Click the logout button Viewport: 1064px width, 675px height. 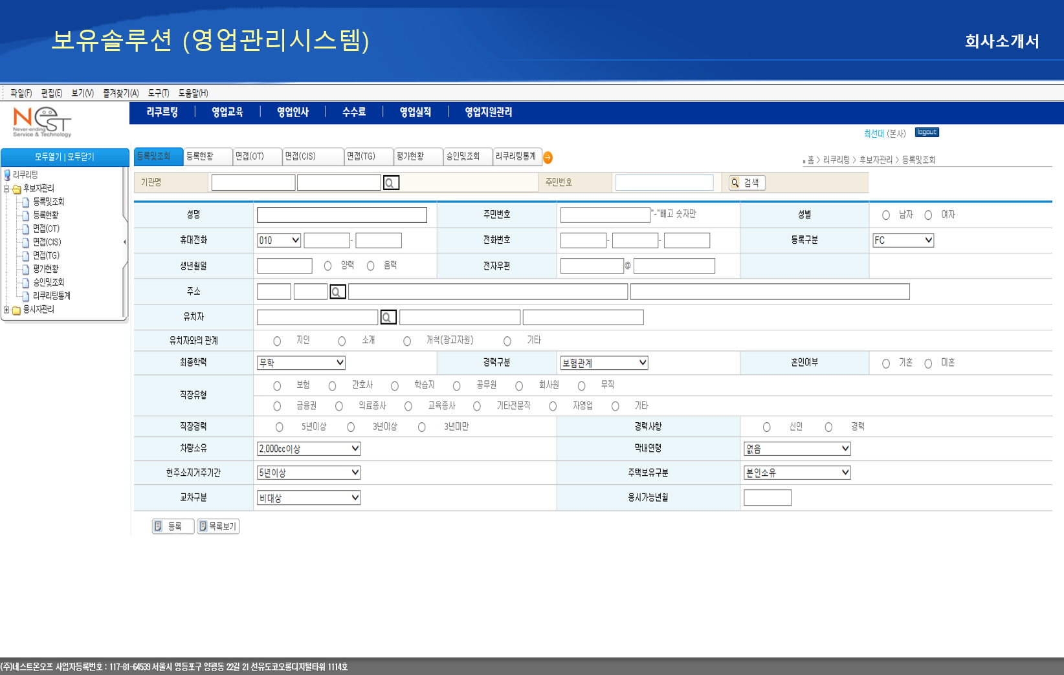[x=925, y=132]
